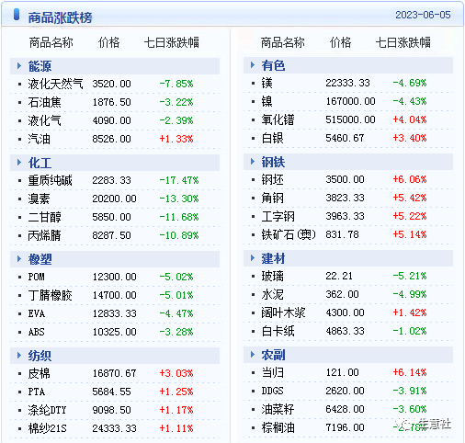465x443 pixels.
Task: Expand the 建材 category arrow
Action: coord(253,258)
